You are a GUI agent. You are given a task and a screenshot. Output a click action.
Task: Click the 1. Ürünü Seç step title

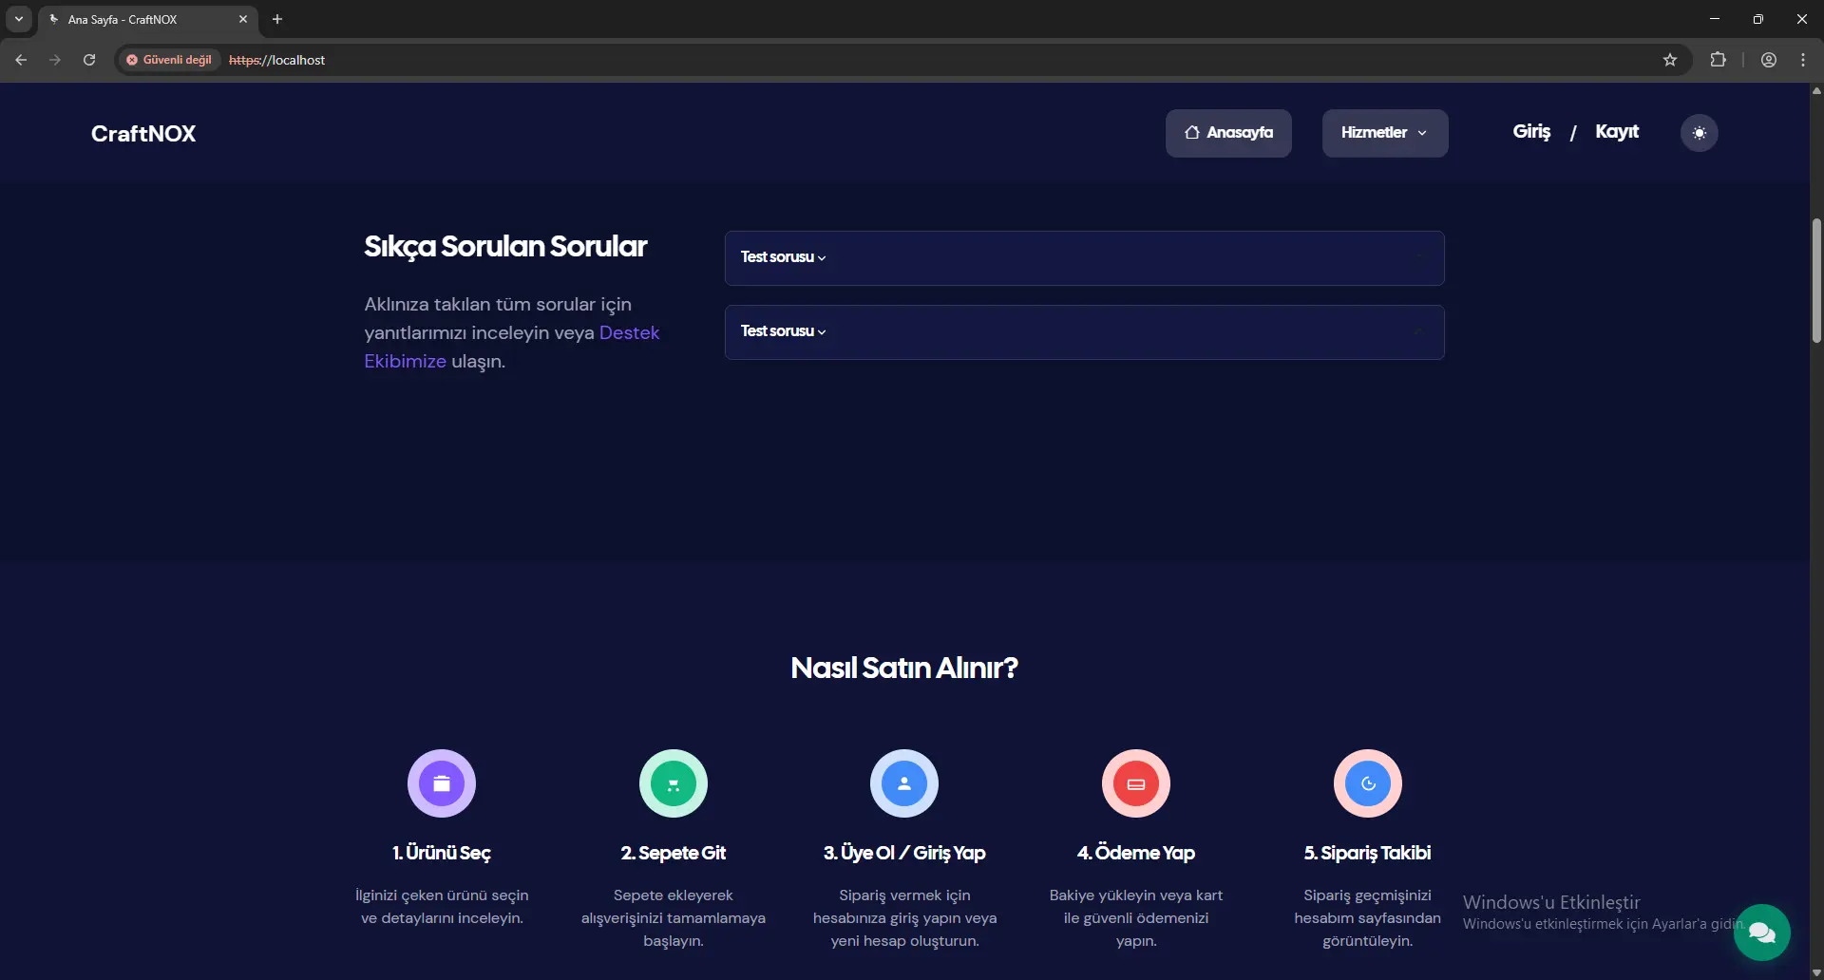click(x=442, y=853)
